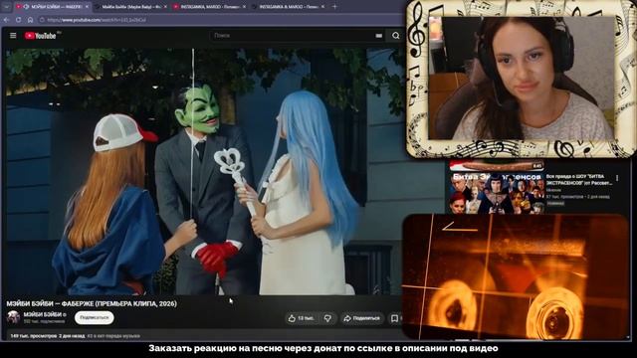
Task: Switch to the Мэйби Бэйби (Maybe Baby) tab
Action: click(130, 7)
